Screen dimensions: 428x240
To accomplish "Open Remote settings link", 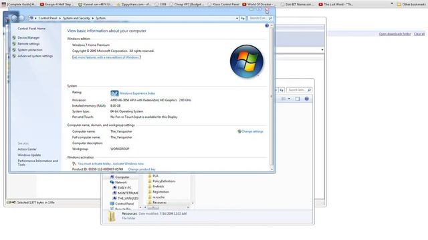I will tap(29, 44).
